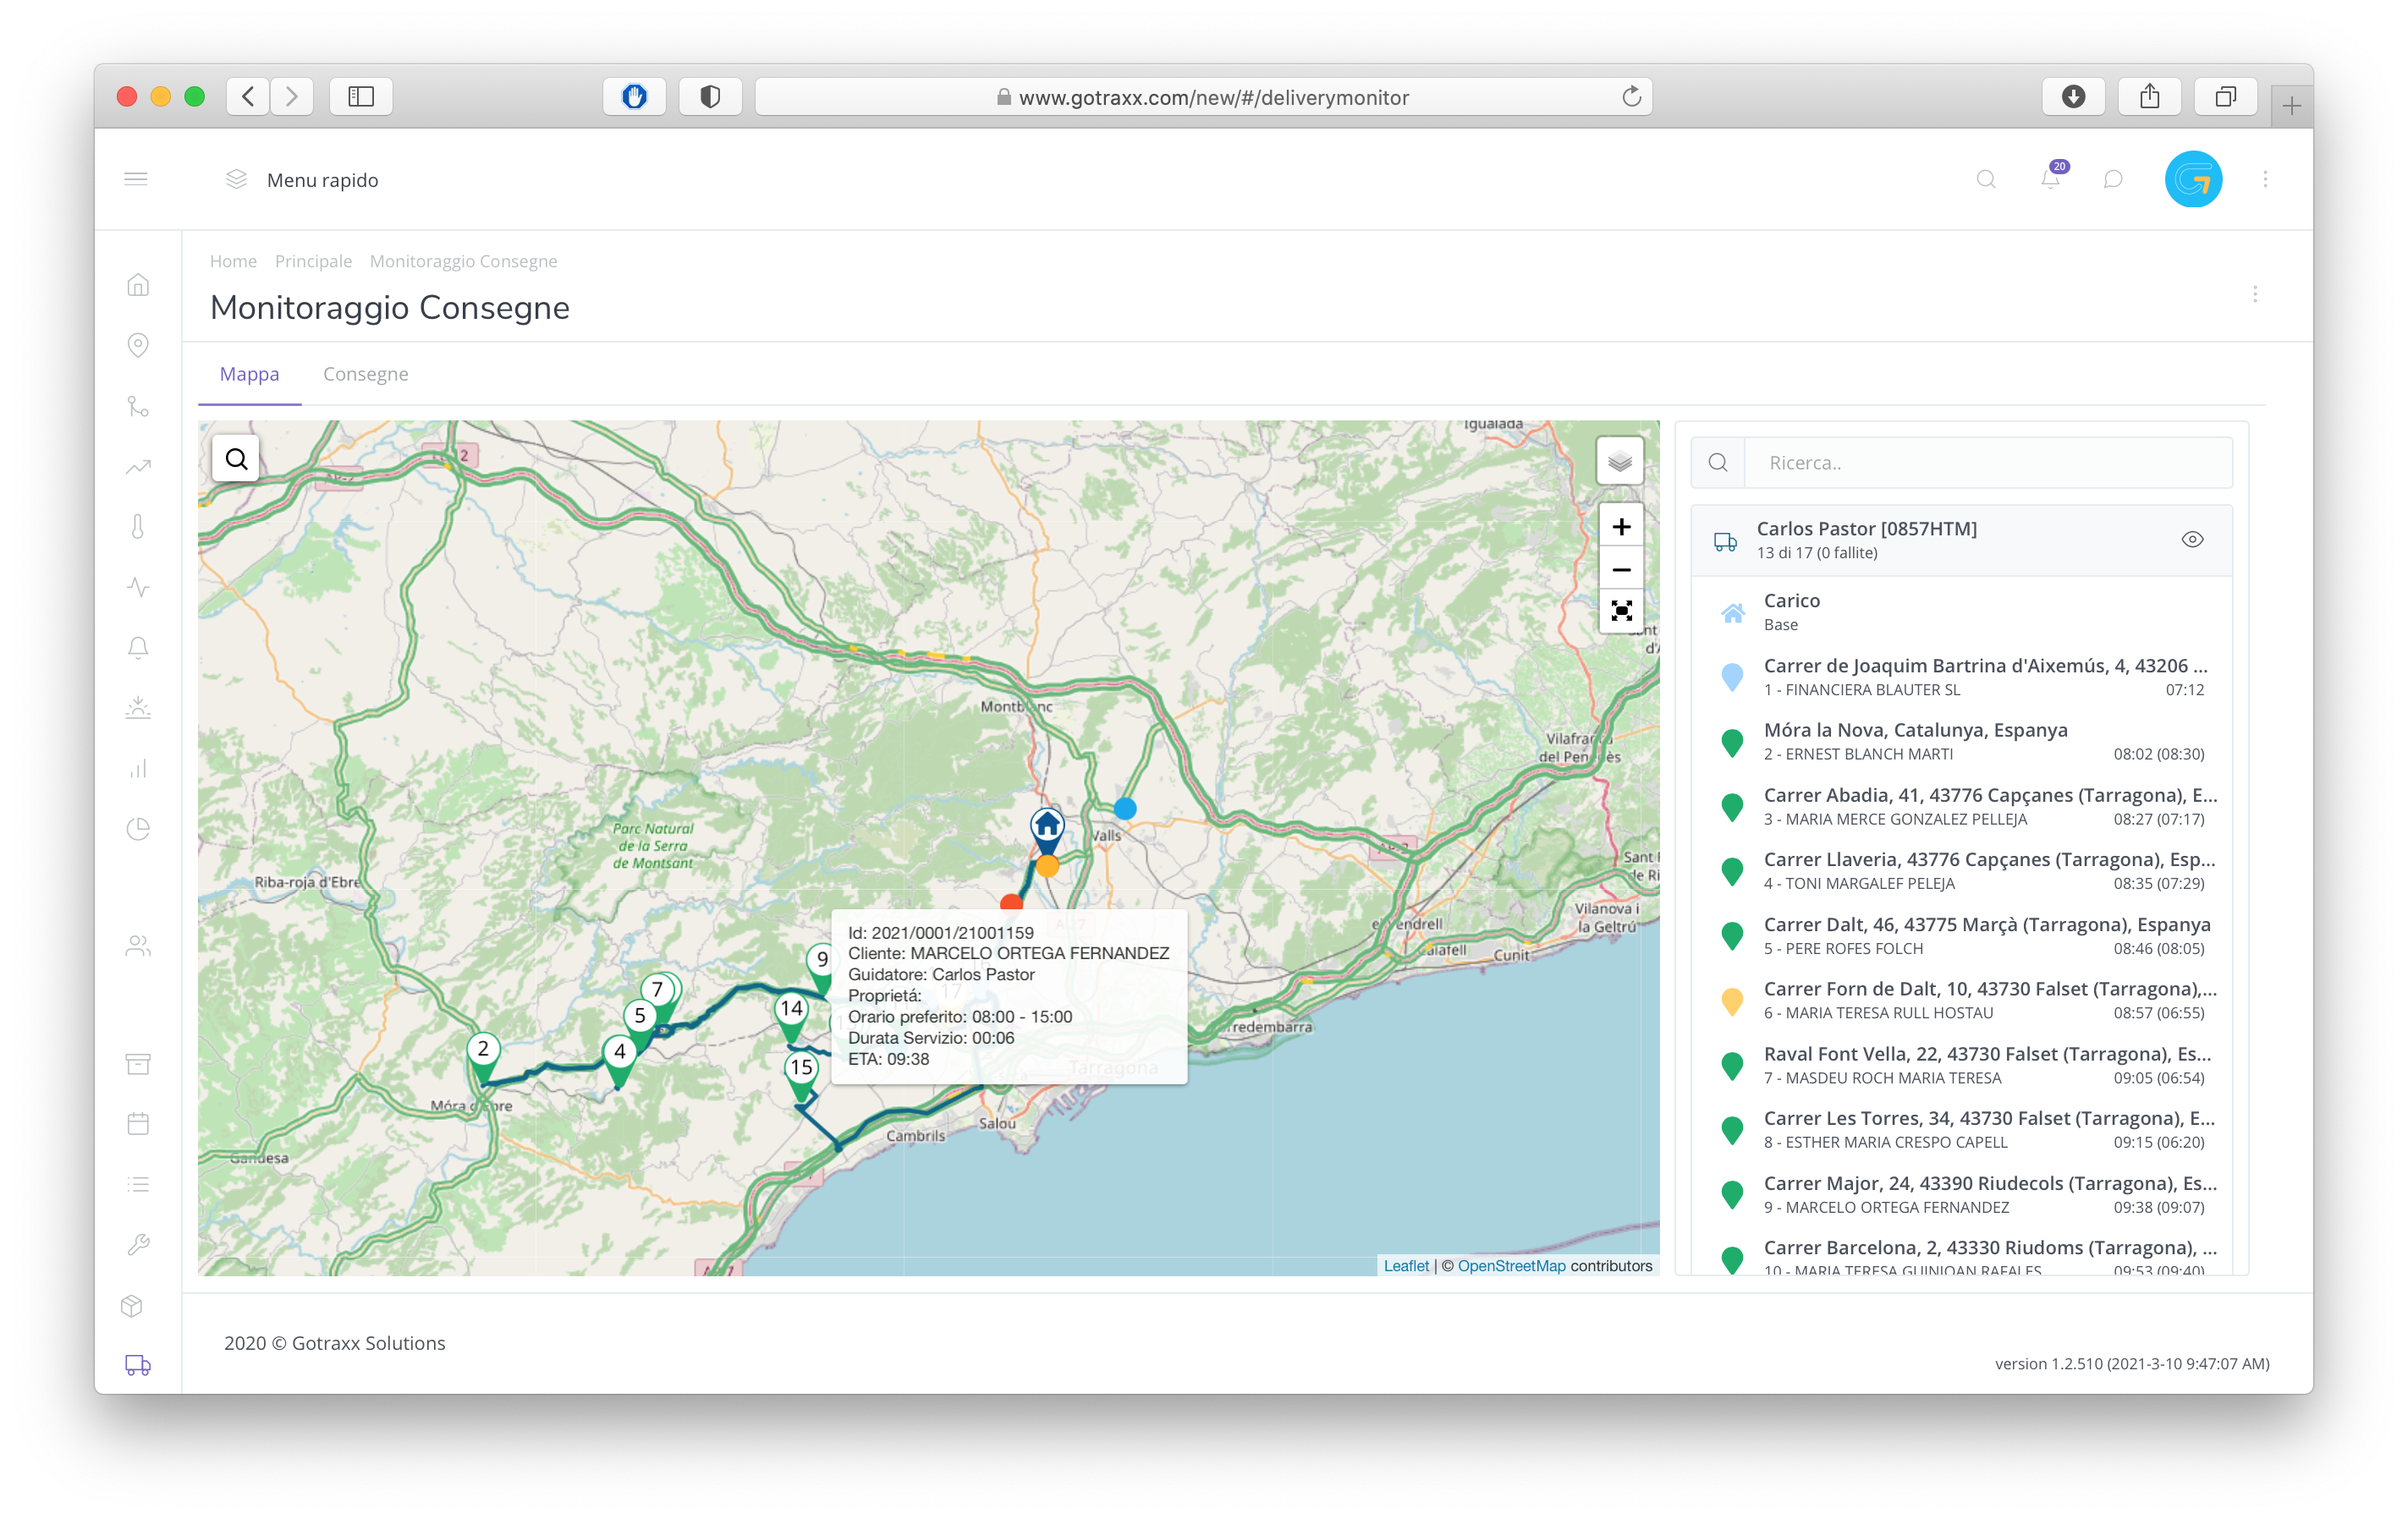This screenshot has width=2408, height=1519.
Task: Select stop 1 FINANCIERA BLAUTER SL
Action: 1960,677
